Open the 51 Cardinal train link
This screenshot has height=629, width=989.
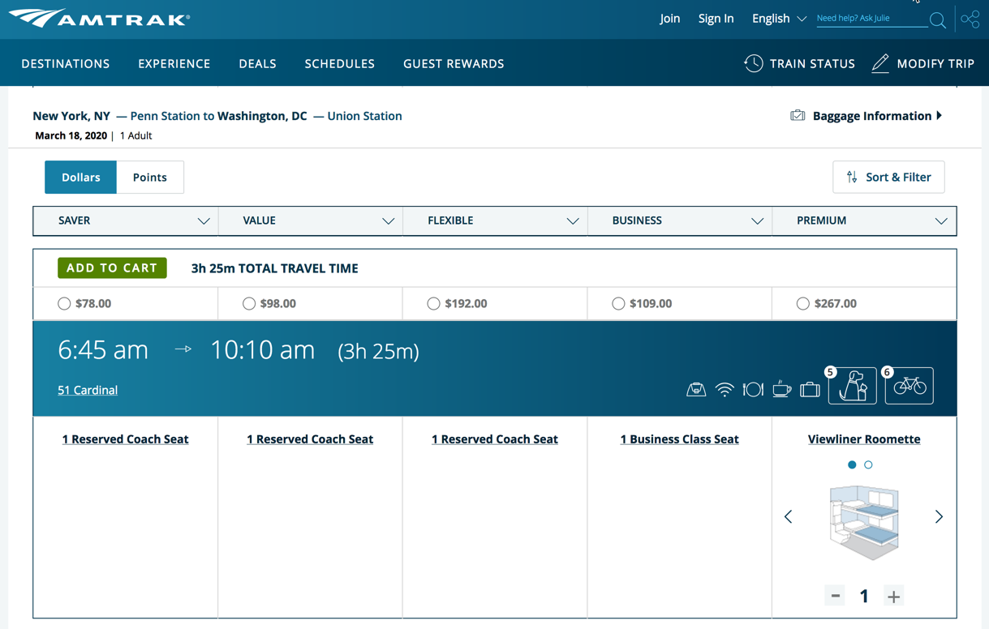(87, 390)
